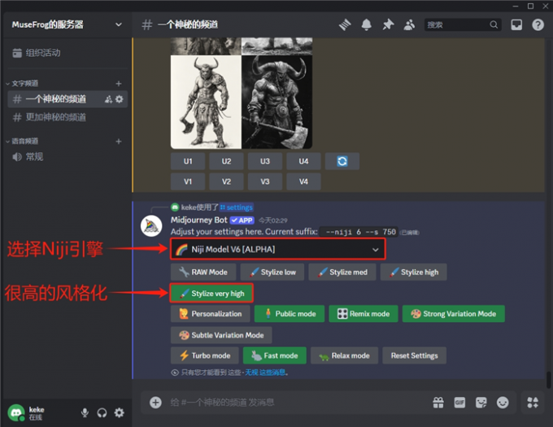
Task: Upscale image with U2 button
Action: (x=226, y=161)
